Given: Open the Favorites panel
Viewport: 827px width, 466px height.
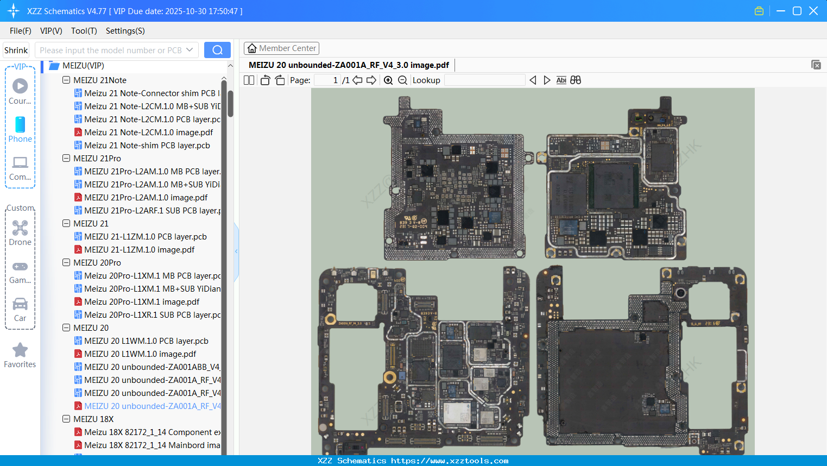Looking at the screenshot, I should coord(20,354).
